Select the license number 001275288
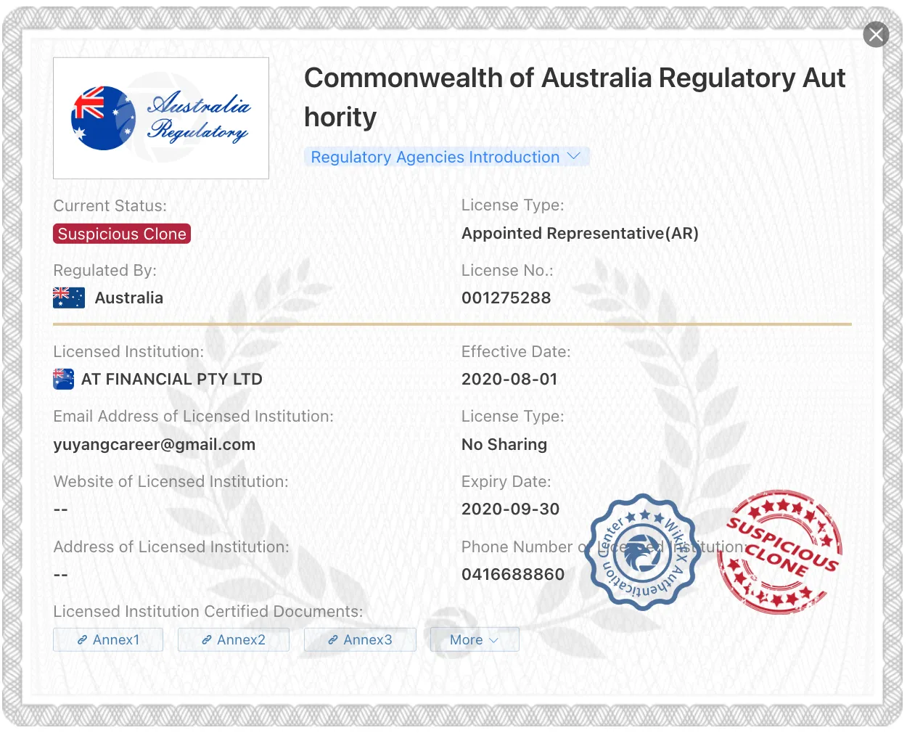 tap(506, 298)
